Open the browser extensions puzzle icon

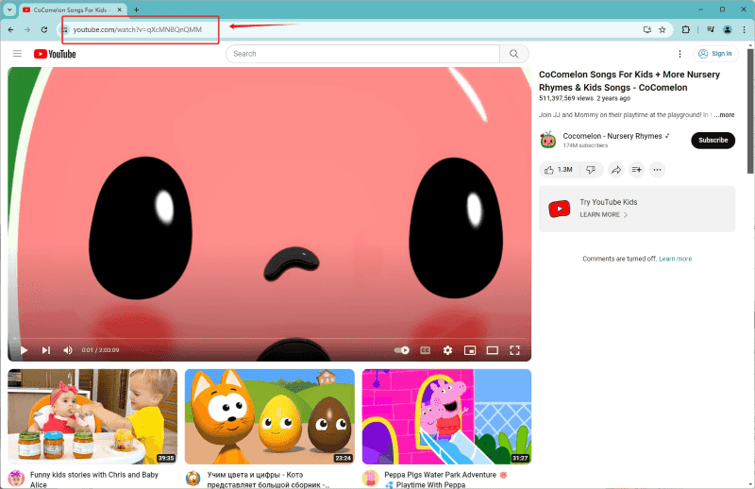(x=686, y=29)
